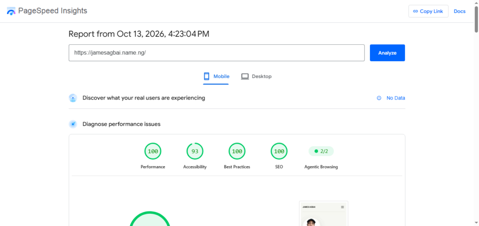Click the hamburger menu in the screenshot thumbnail
This screenshot has width=479, height=226.
pyautogui.click(x=342, y=207)
